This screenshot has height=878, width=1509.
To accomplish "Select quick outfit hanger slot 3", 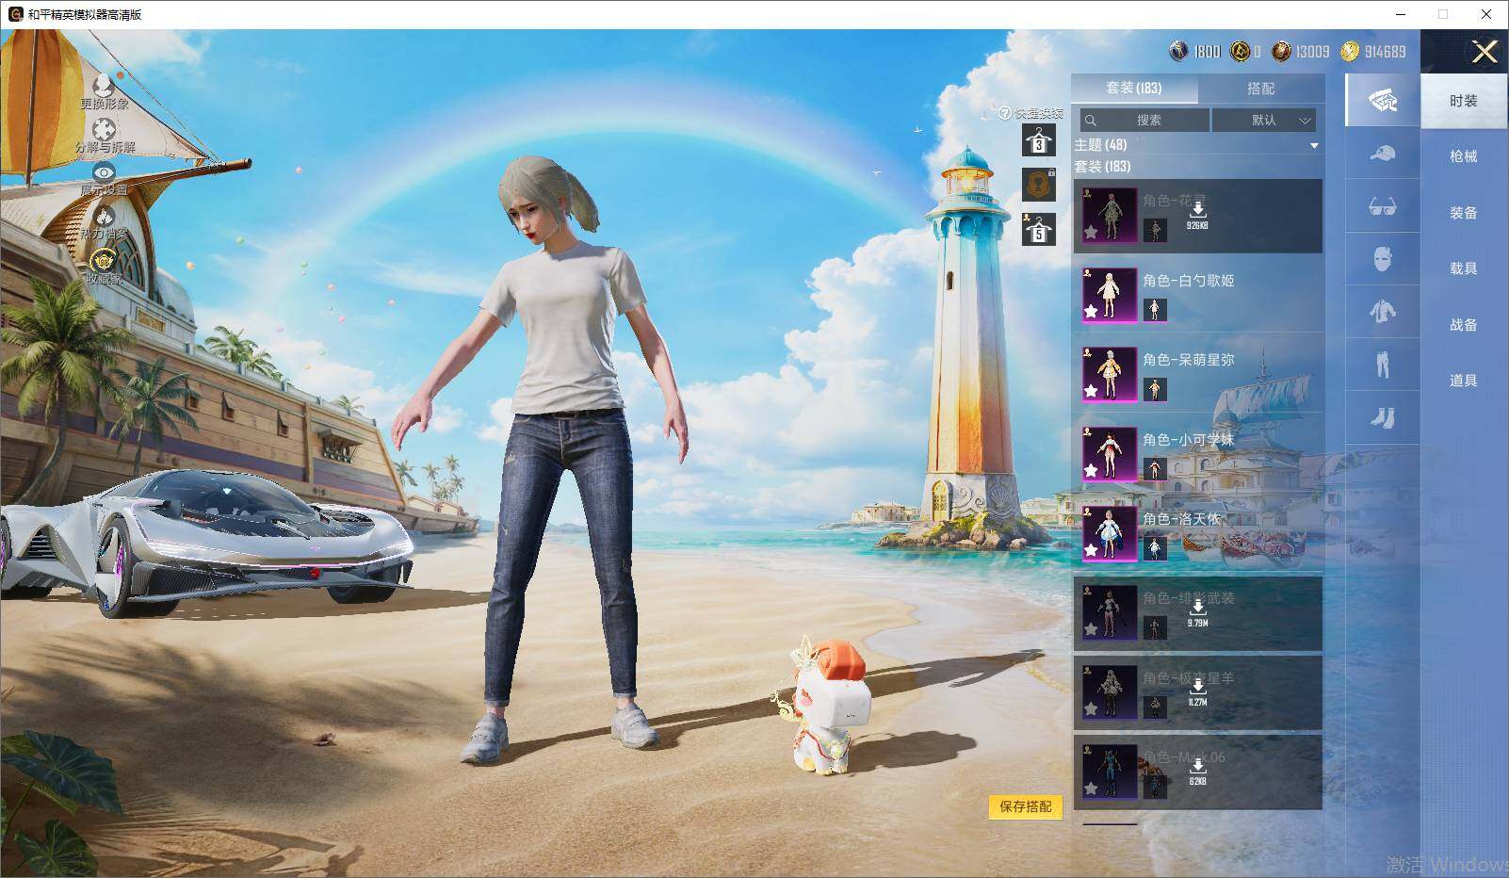I will [x=1039, y=141].
